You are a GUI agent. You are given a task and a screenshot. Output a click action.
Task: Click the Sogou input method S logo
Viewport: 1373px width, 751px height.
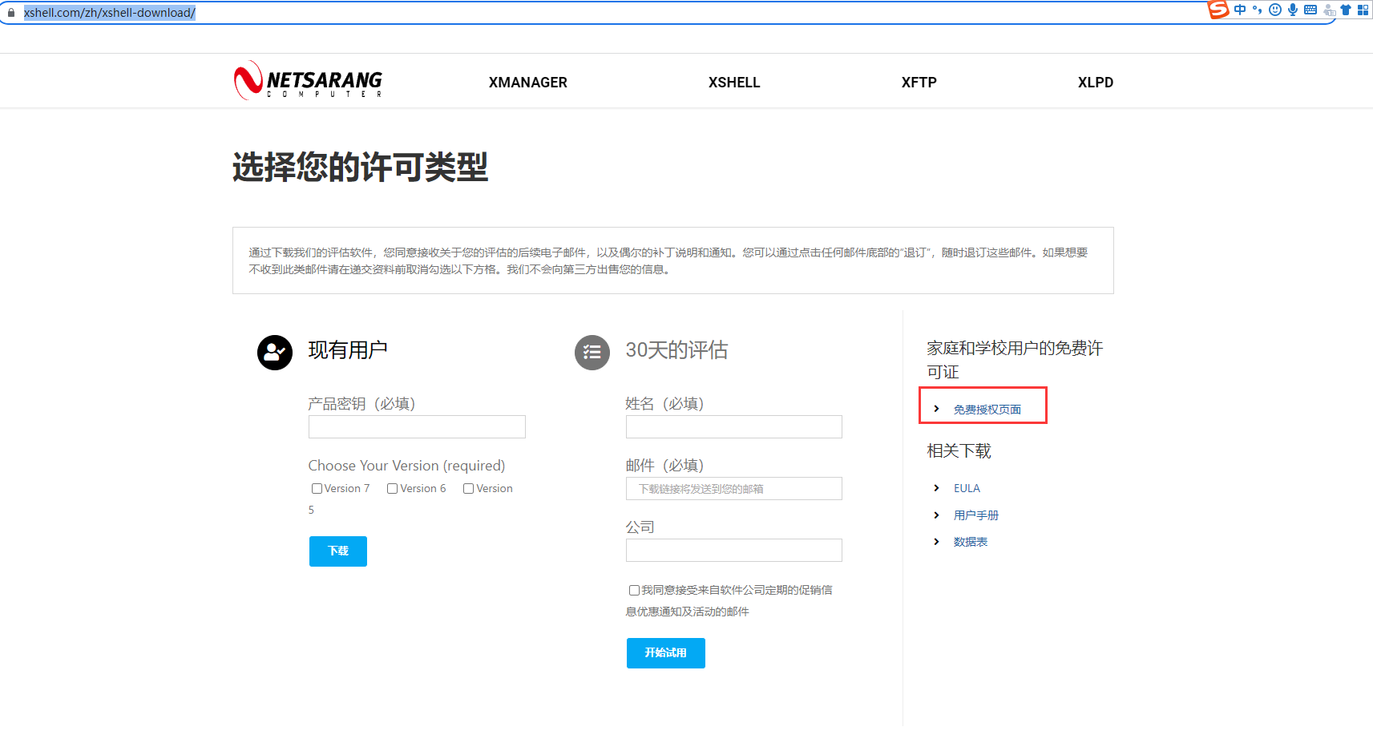click(x=1218, y=10)
